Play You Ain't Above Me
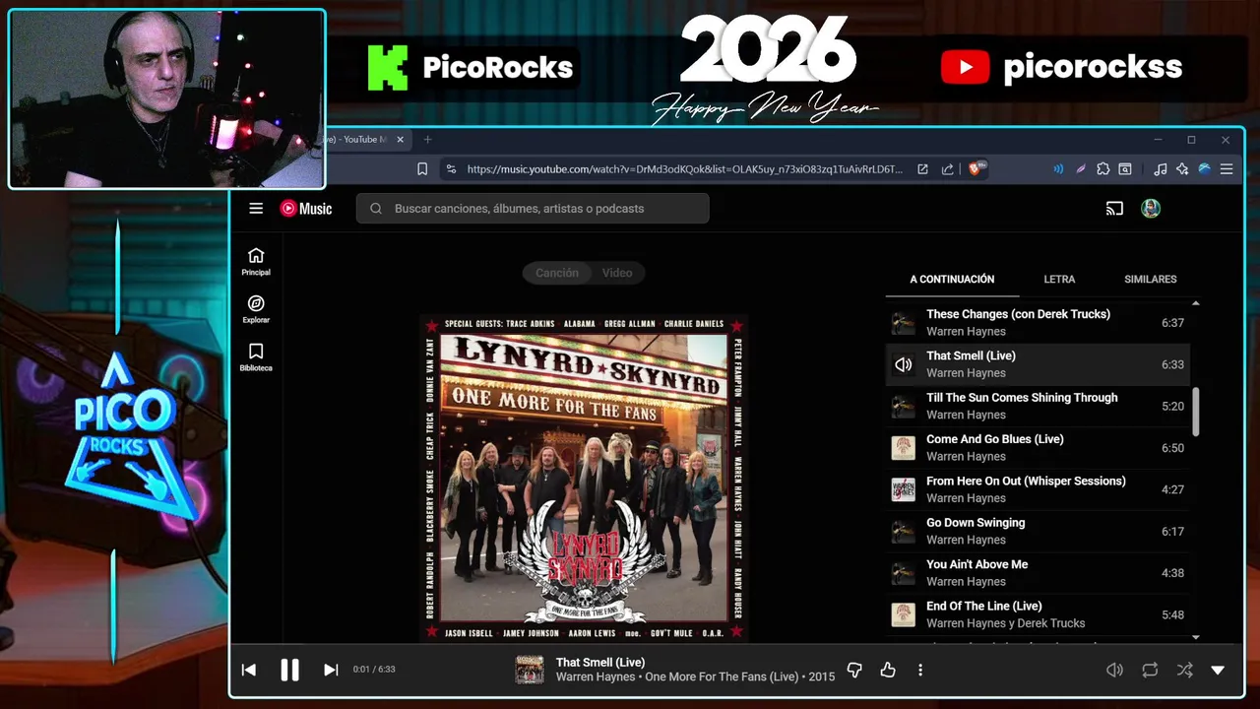Screen dimensions: 1260x709 pyautogui.click(x=1039, y=572)
